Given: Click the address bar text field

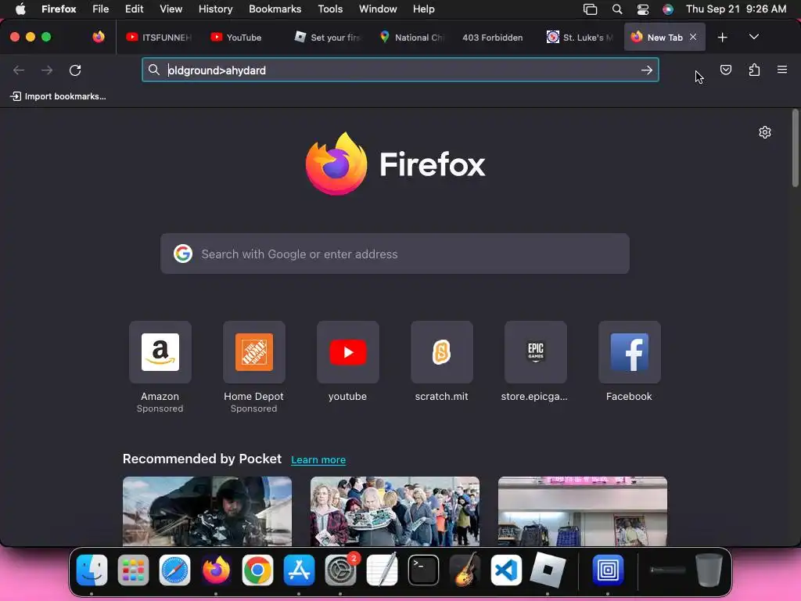Looking at the screenshot, I should 400,70.
